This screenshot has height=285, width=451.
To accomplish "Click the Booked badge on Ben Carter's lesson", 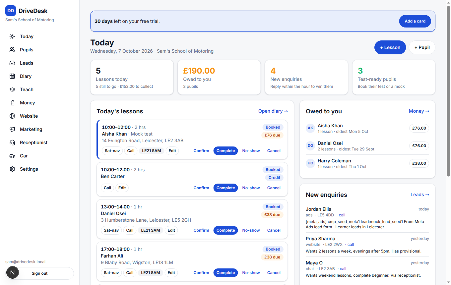I will pos(273,170).
